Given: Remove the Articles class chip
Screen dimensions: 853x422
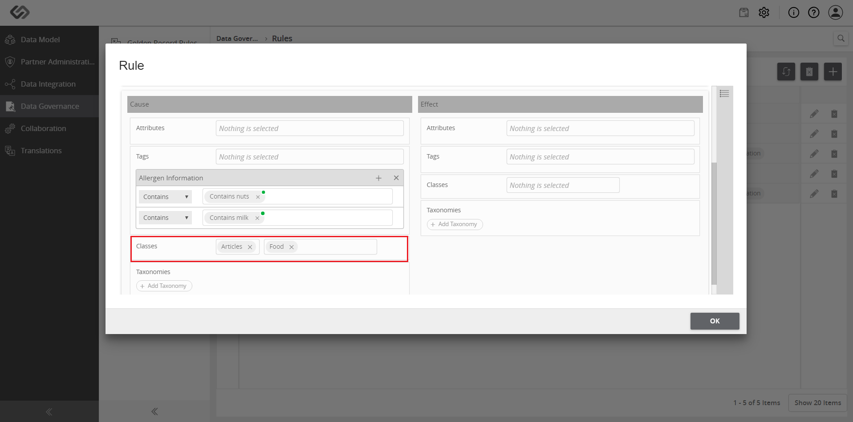Looking at the screenshot, I should click(250, 247).
